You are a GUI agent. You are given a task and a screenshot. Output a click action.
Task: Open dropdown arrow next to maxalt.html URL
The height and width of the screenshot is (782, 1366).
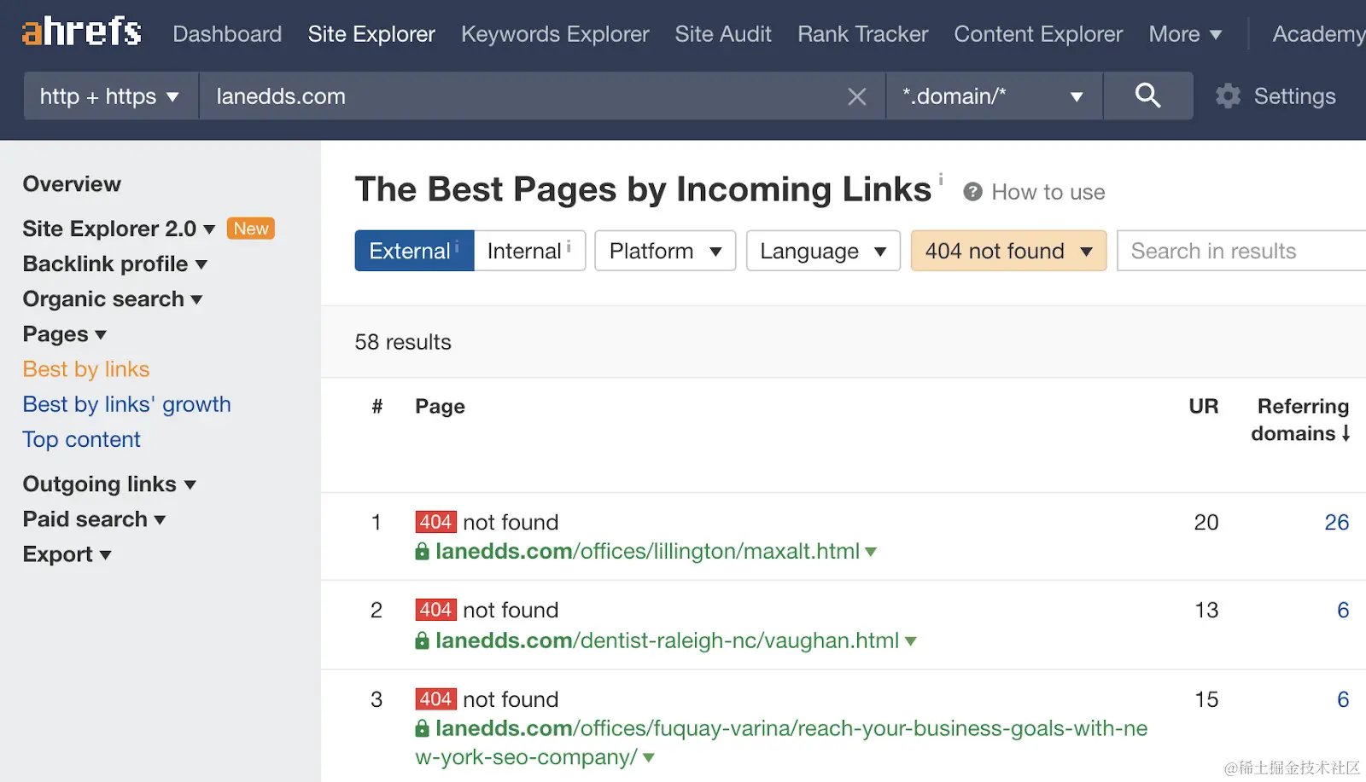pos(871,552)
